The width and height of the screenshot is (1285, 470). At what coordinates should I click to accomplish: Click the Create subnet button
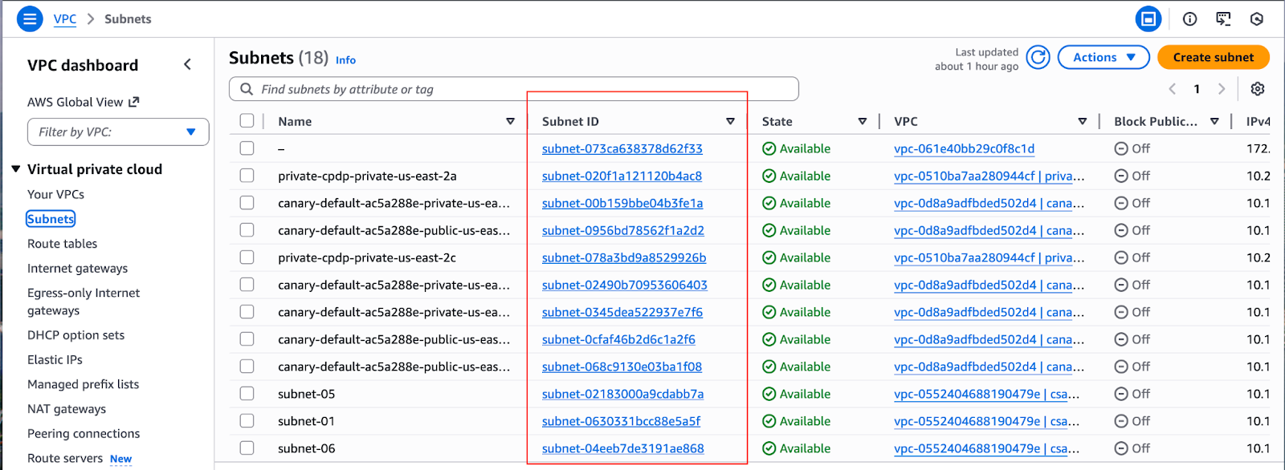(x=1213, y=58)
